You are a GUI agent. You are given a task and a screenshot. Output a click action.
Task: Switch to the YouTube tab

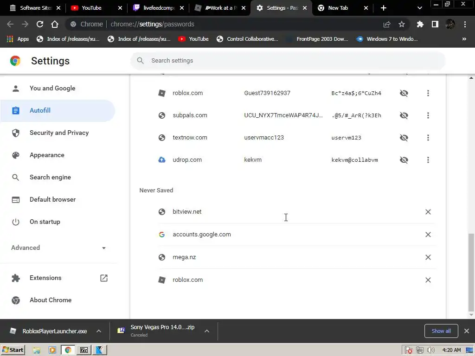coord(96,8)
